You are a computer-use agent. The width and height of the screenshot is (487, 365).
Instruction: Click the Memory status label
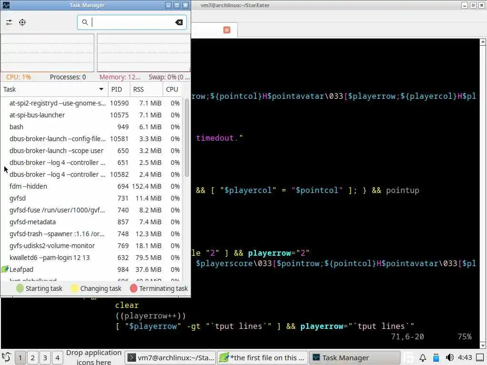coord(120,77)
